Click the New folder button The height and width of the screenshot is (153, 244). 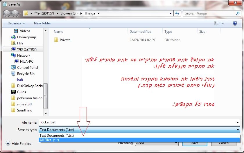point(42,23)
